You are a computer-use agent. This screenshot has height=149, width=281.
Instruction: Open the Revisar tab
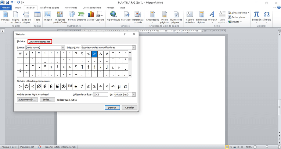tap(110, 8)
